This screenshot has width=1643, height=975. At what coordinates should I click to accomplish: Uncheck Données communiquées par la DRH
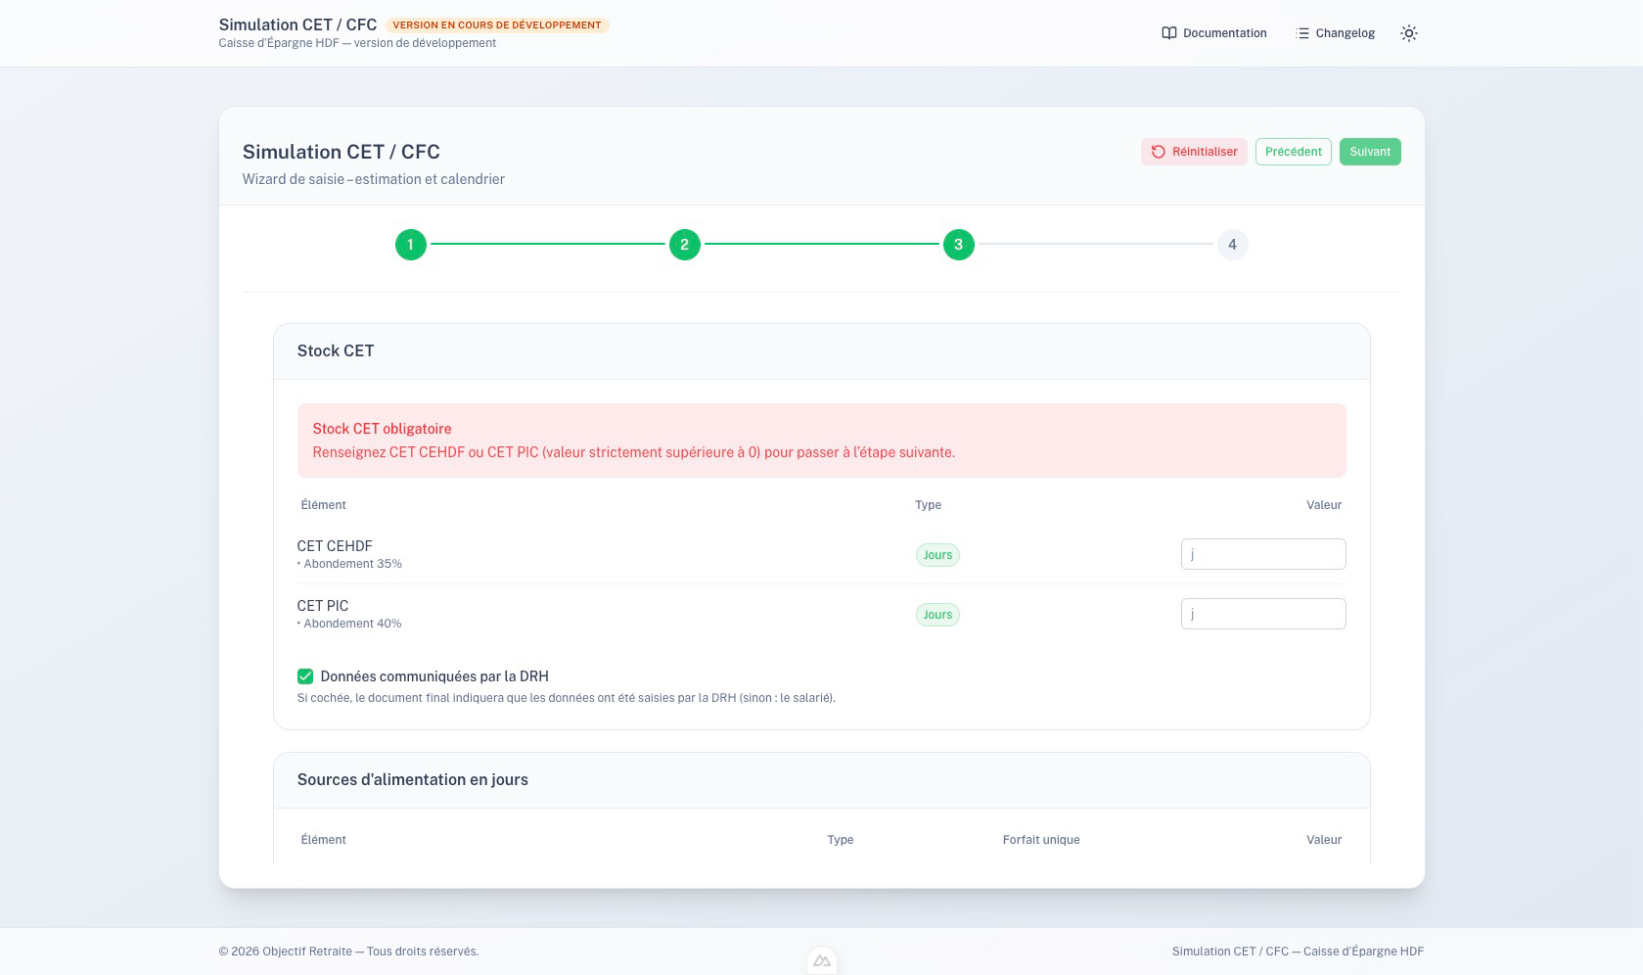click(305, 676)
